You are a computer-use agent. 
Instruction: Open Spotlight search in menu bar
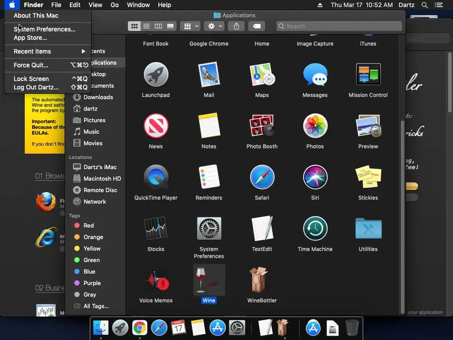(424, 5)
